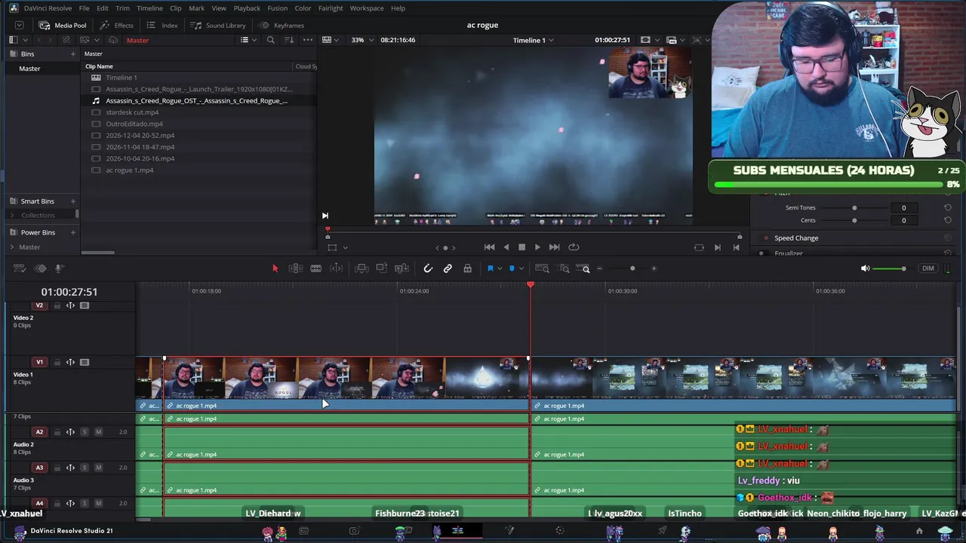The height and width of the screenshot is (543, 966).
Task: Add a new Smart Bin
Action: (73, 201)
